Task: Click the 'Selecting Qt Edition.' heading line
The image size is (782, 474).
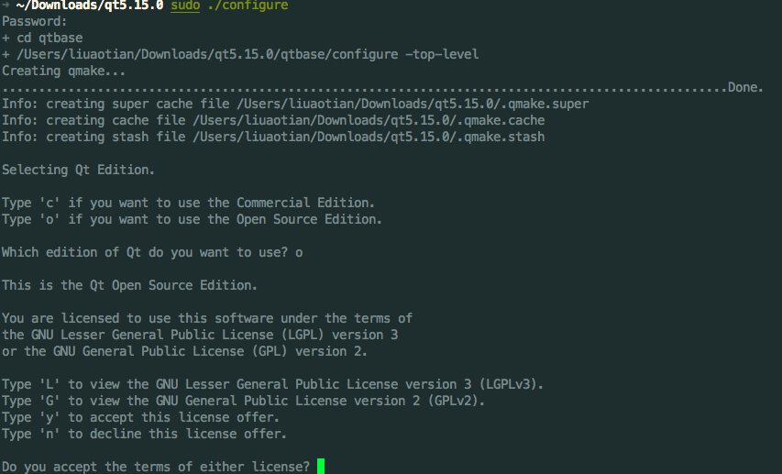Action: pyautogui.click(x=79, y=170)
